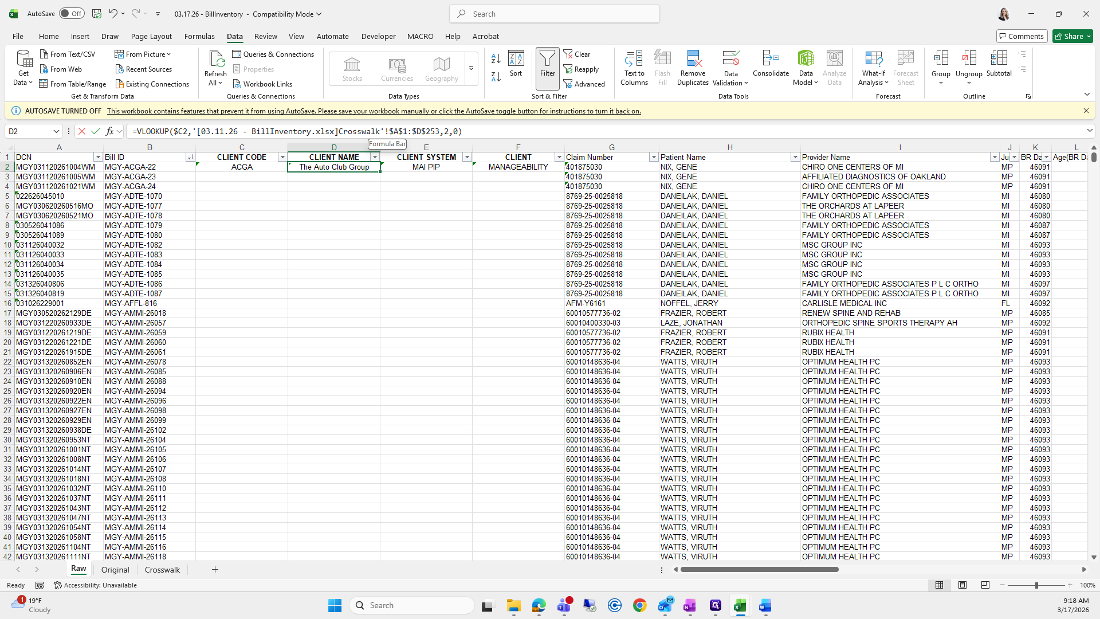The height and width of the screenshot is (619, 1100).
Task: Open the Formulas ribbon tab
Action: pos(199,36)
